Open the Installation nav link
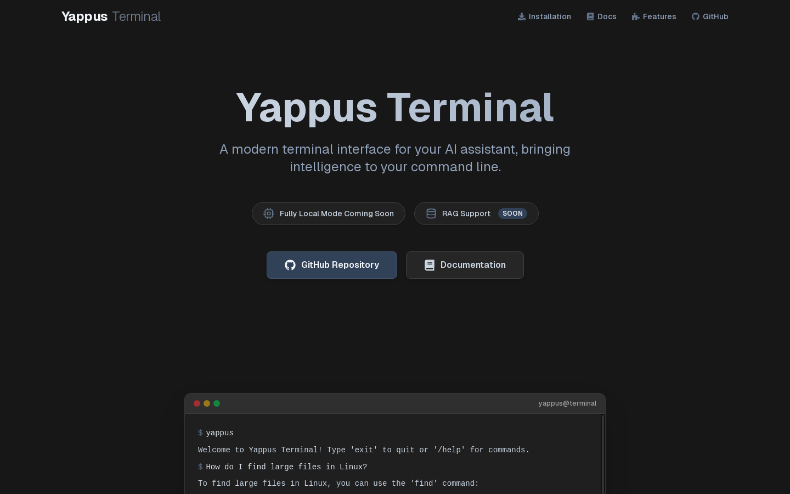Screen dimensions: 790x494 coord(544,16)
